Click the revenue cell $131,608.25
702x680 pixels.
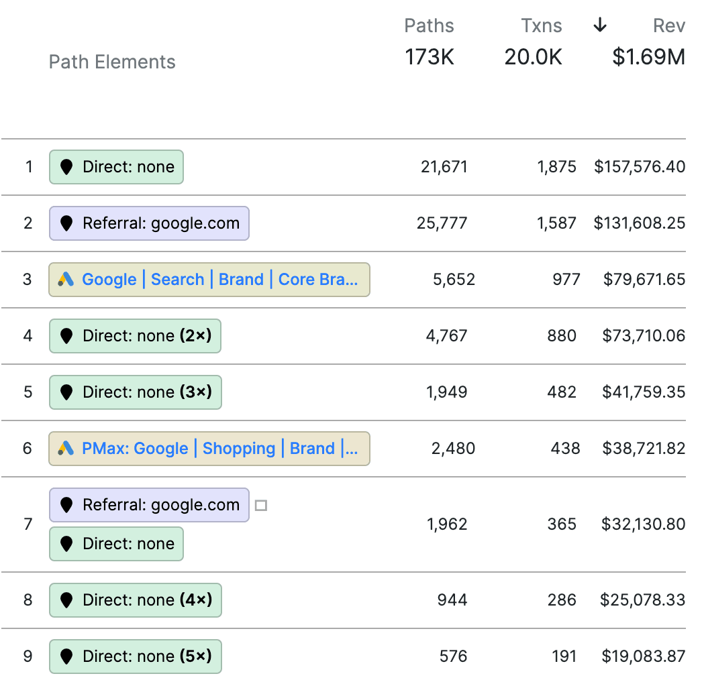(640, 223)
